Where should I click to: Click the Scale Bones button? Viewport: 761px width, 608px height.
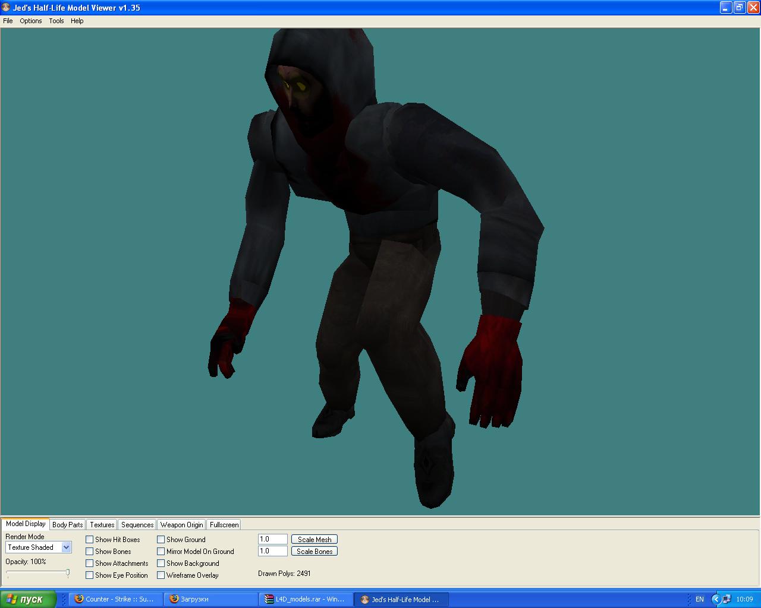[x=315, y=551]
